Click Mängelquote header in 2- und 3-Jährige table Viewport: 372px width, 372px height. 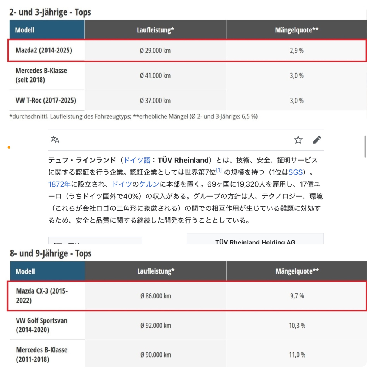tap(297, 30)
